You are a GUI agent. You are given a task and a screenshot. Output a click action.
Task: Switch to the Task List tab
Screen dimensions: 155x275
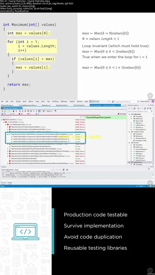point(3,183)
